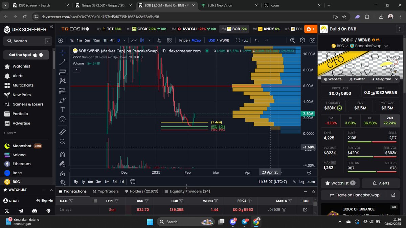The height and width of the screenshot is (228, 406).
Task: Toggle auto scale on chart
Action: point(311,182)
